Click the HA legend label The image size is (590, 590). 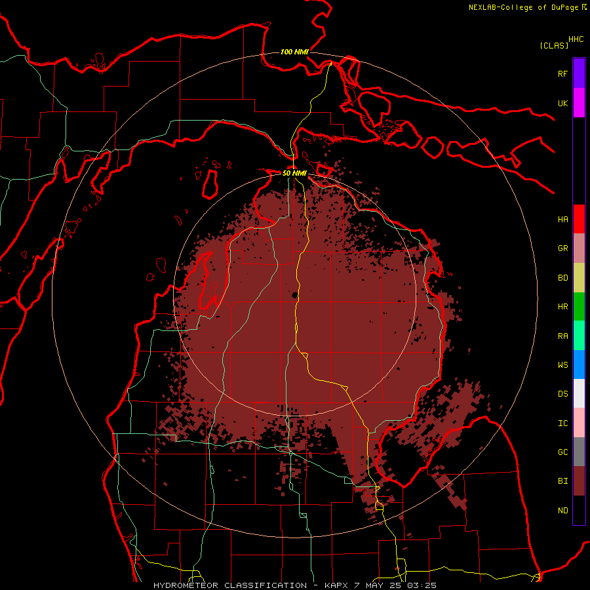(x=562, y=219)
